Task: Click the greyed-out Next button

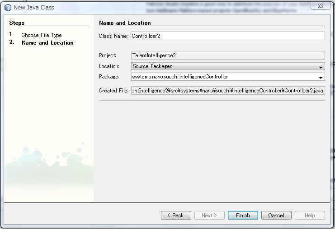Action: (209, 215)
